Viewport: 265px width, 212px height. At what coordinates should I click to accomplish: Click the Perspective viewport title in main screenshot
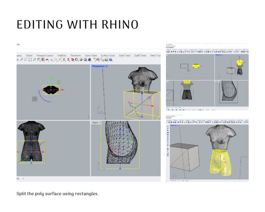[98, 66]
